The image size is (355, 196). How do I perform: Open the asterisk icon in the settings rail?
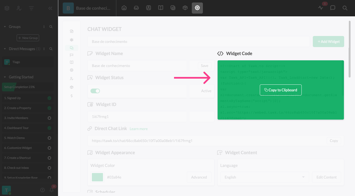coord(72,40)
